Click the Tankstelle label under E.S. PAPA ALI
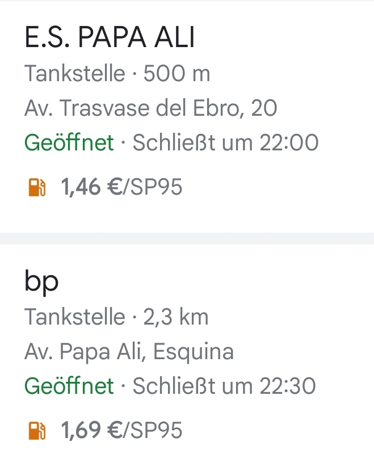 [74, 74]
